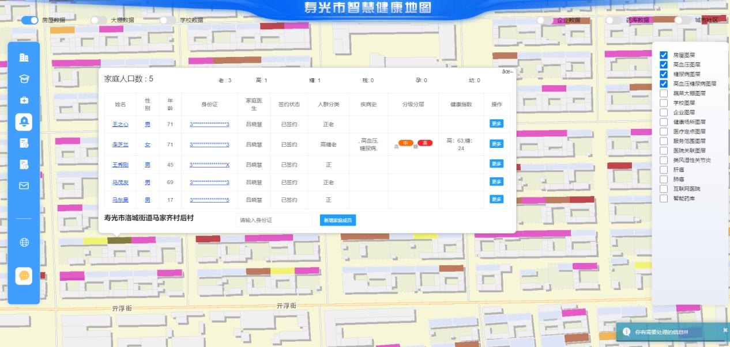
Task: Click the 新增家庭成员 button
Action: pyautogui.click(x=337, y=220)
